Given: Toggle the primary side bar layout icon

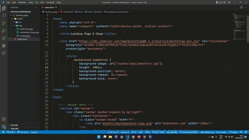Looking at the screenshot, I should (x=217, y=2).
